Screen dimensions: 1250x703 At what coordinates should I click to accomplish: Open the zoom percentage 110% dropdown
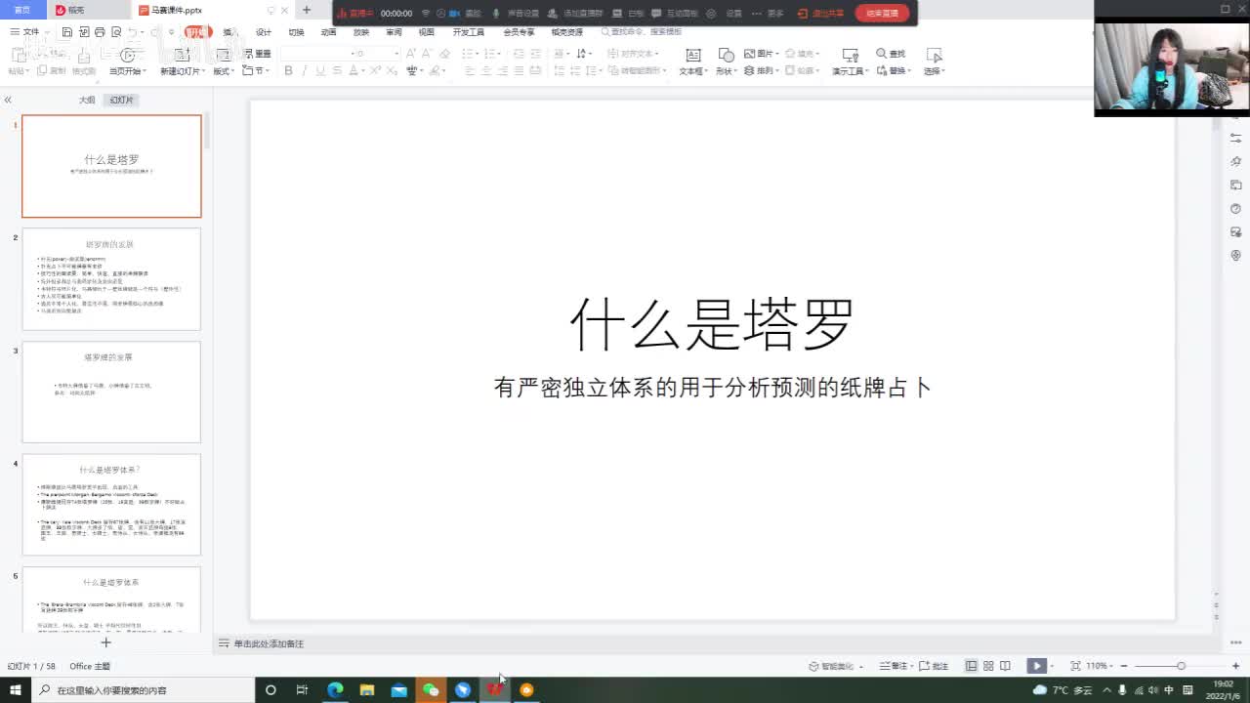click(1099, 666)
